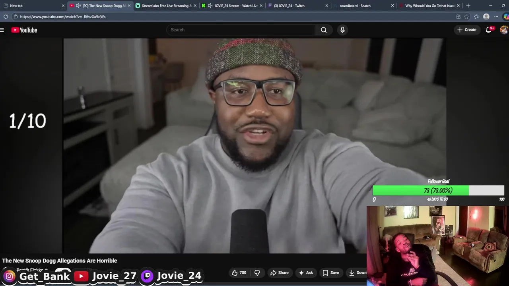Image resolution: width=509 pixels, height=286 pixels.
Task: Focus the YouTube search box
Action: pos(241,30)
